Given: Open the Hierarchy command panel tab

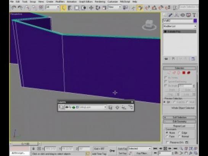Looking at the screenshot, I should pos(176,15).
